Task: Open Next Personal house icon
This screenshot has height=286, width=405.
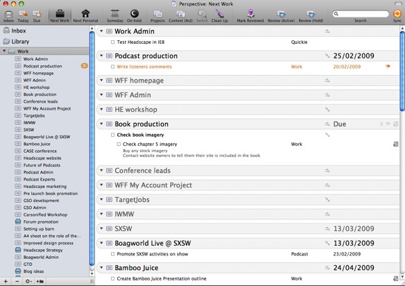Action: tap(85, 13)
